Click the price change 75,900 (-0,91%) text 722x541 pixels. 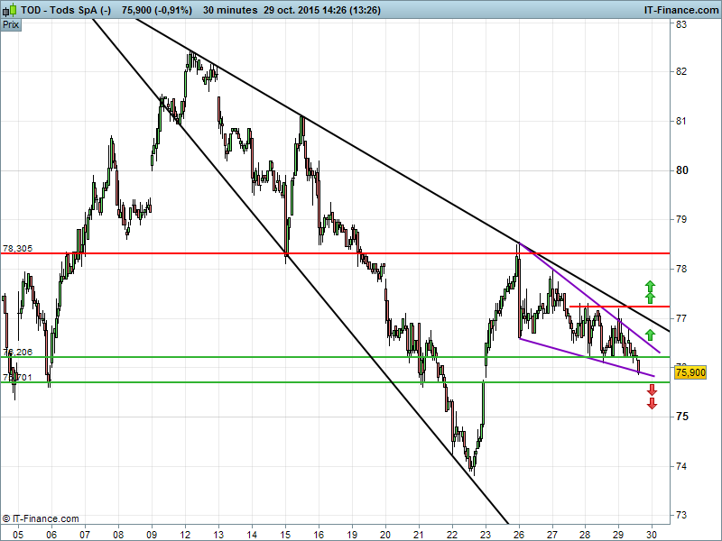[157, 10]
